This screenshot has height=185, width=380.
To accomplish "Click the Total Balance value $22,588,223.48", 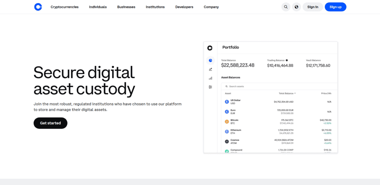I will (238, 65).
